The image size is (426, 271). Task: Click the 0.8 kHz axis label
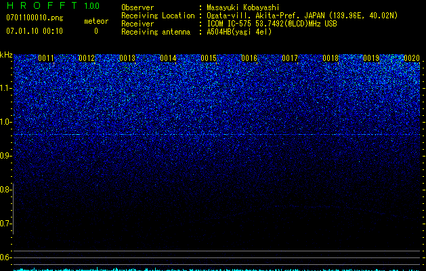tap(5, 190)
